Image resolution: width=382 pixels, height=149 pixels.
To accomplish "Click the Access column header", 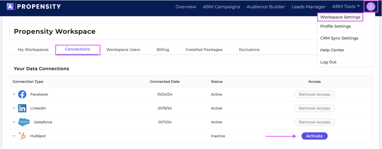I will click(x=314, y=82).
